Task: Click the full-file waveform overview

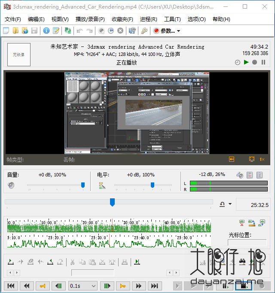Action: [109, 225]
